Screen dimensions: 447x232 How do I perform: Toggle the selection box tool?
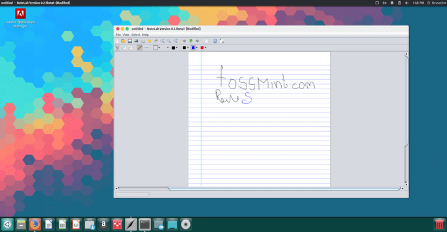tap(155, 48)
